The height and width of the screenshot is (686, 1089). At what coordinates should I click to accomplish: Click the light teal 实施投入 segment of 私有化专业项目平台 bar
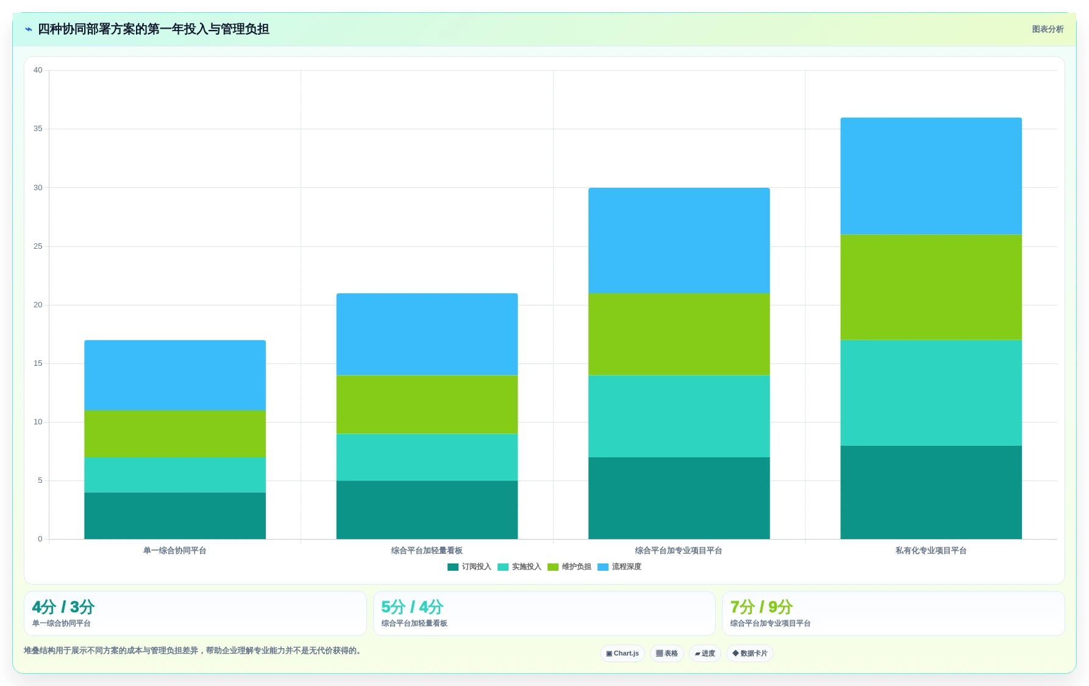click(x=931, y=393)
